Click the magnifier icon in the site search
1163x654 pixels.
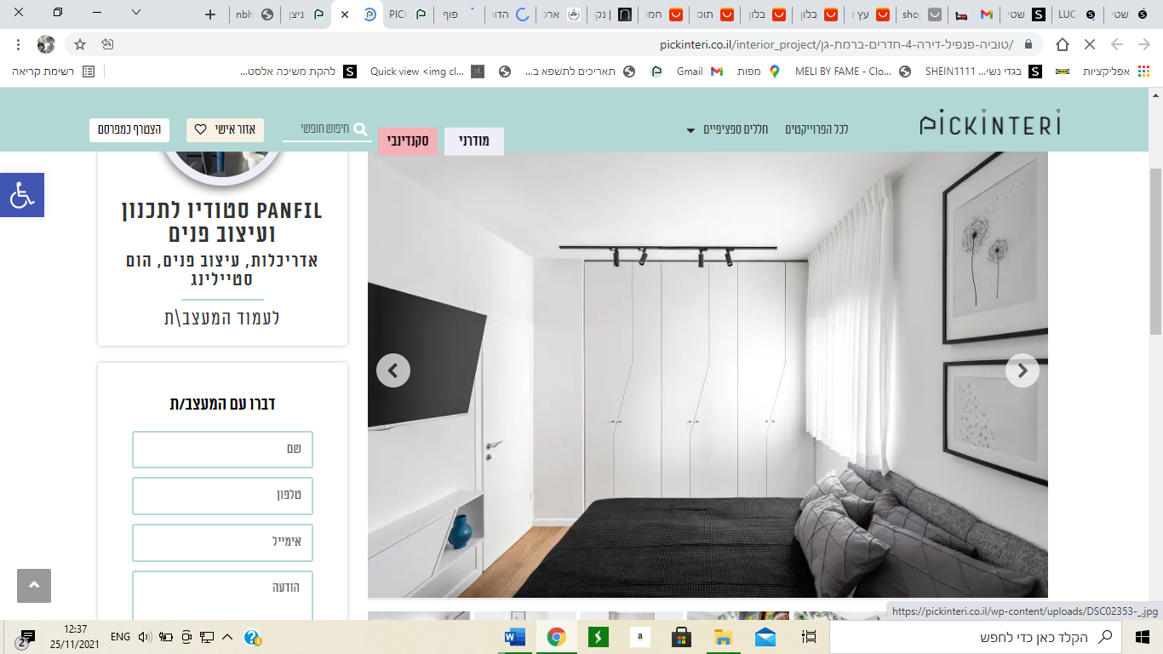(360, 129)
